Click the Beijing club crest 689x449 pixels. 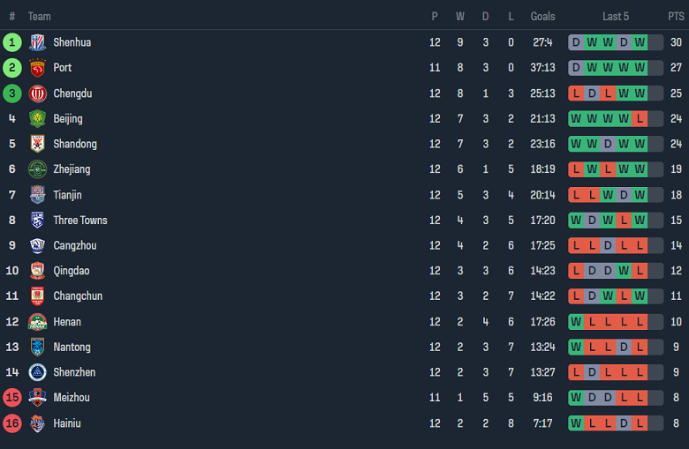click(x=37, y=119)
